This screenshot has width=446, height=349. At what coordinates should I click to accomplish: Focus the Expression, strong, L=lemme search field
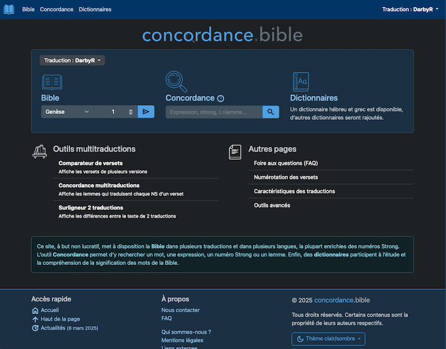pyautogui.click(x=214, y=112)
